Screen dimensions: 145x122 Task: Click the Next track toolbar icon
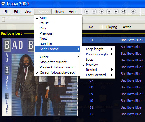pos(116,12)
